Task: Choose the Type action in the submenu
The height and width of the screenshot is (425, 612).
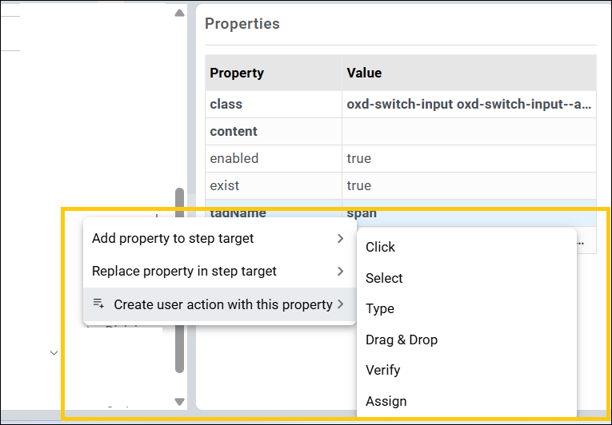Action: click(380, 309)
